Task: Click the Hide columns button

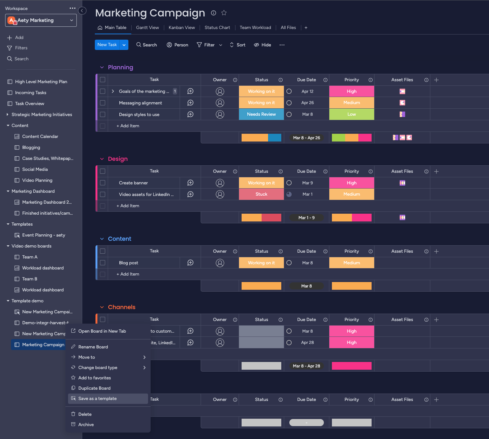Action: tap(262, 45)
